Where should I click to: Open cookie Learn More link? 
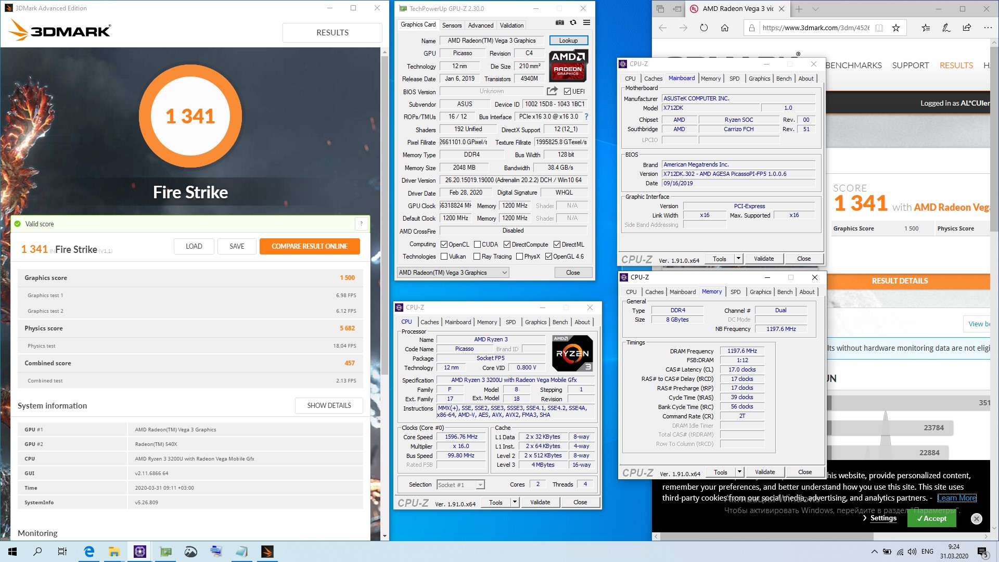(957, 498)
